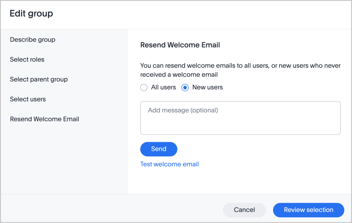Click the Edit group dialog title
Screen dimensions: 352x223
[x=31, y=14]
